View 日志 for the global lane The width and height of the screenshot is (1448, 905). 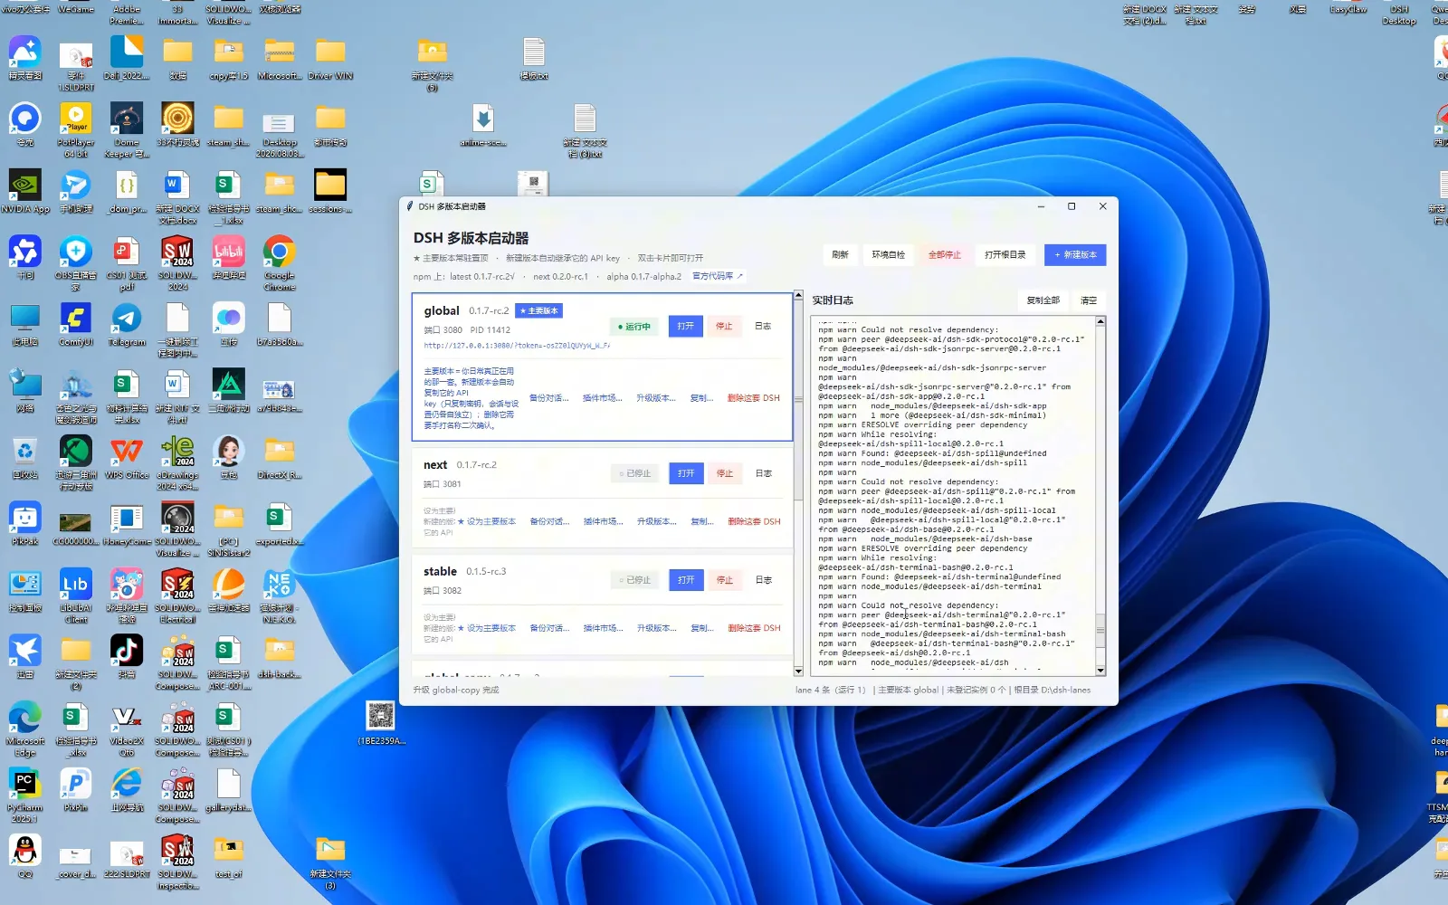coord(763,327)
